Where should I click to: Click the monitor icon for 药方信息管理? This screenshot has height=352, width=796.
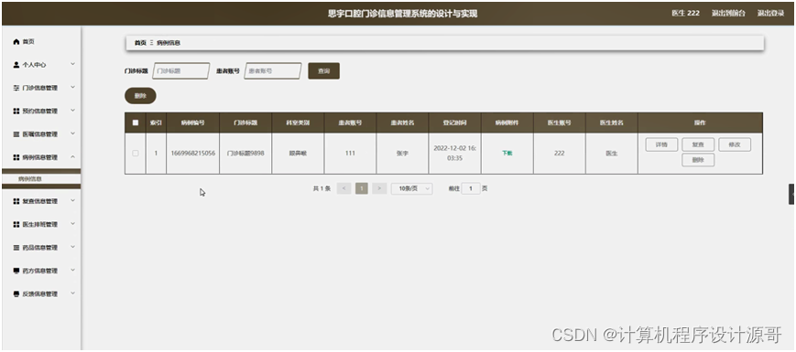(16, 271)
